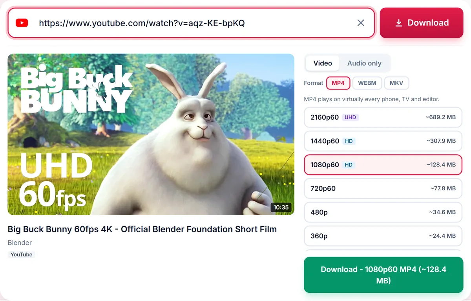Choose the 360p quality option
The width and height of the screenshot is (471, 301).
pyautogui.click(x=383, y=236)
